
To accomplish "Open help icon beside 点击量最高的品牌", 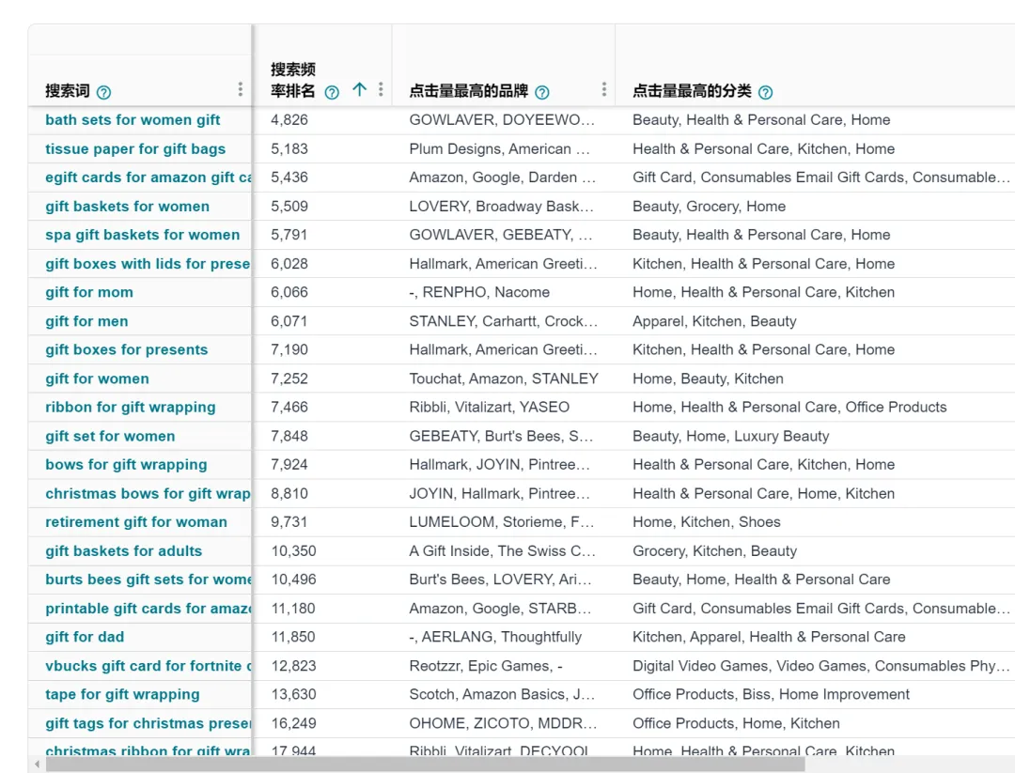I will (542, 92).
